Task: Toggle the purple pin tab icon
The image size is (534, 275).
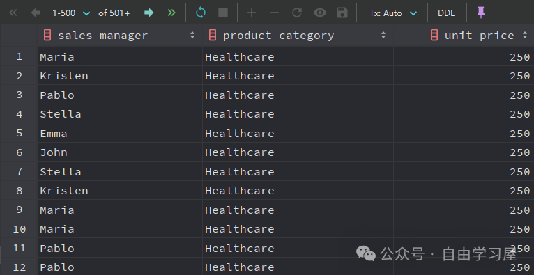Action: (x=480, y=13)
